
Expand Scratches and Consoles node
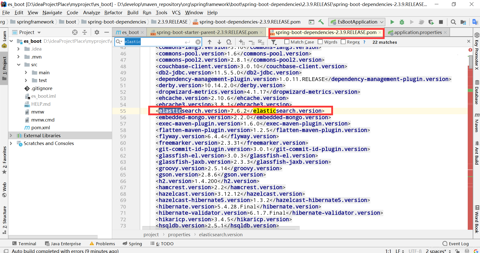click(11, 143)
